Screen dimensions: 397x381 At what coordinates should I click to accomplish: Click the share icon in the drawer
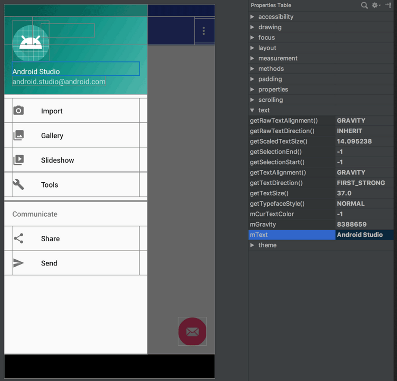19,238
